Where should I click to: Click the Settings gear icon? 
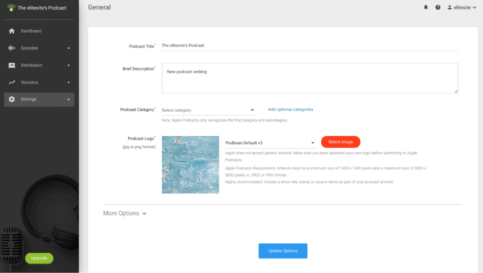click(11, 99)
